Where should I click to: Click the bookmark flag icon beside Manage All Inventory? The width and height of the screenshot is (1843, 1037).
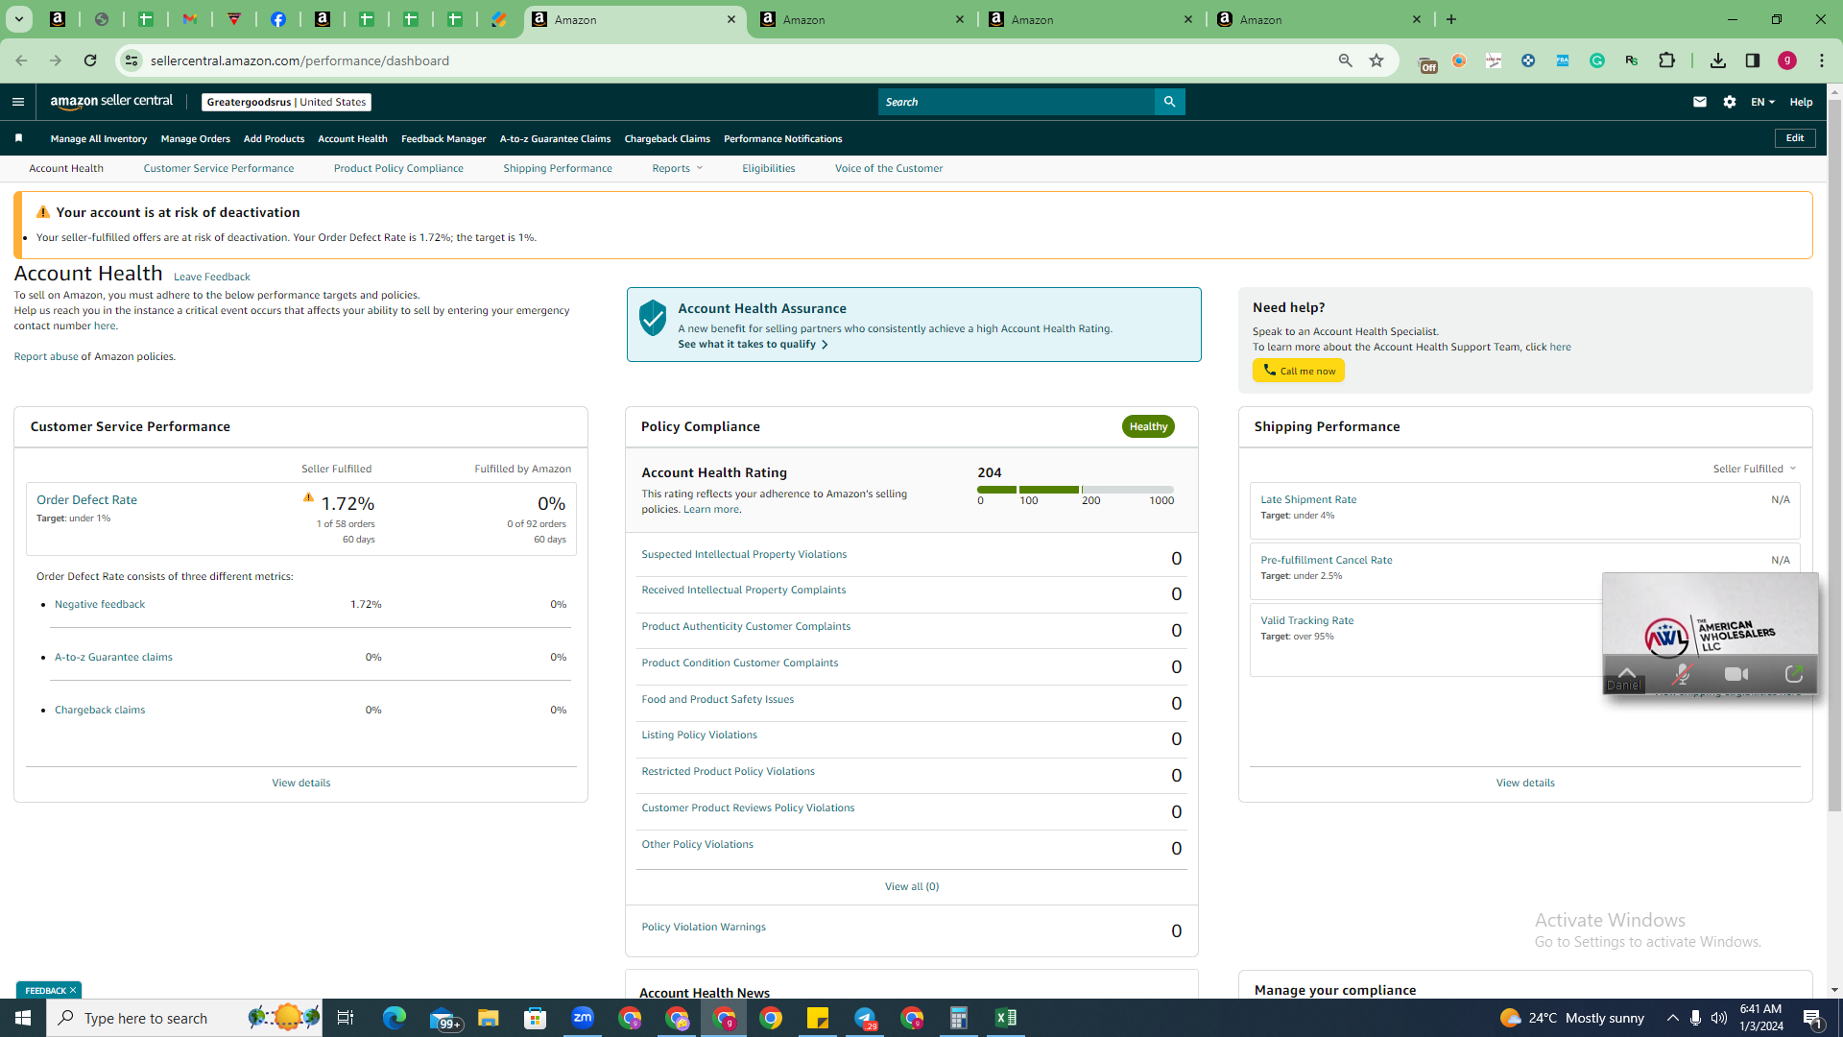(18, 138)
